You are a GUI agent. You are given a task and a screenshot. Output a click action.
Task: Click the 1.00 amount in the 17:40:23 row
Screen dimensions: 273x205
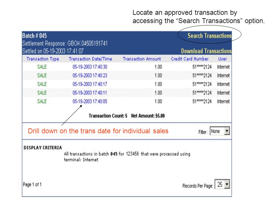tap(158, 75)
